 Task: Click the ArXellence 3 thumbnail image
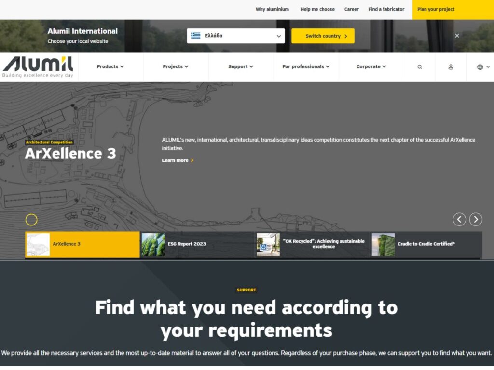coord(38,244)
